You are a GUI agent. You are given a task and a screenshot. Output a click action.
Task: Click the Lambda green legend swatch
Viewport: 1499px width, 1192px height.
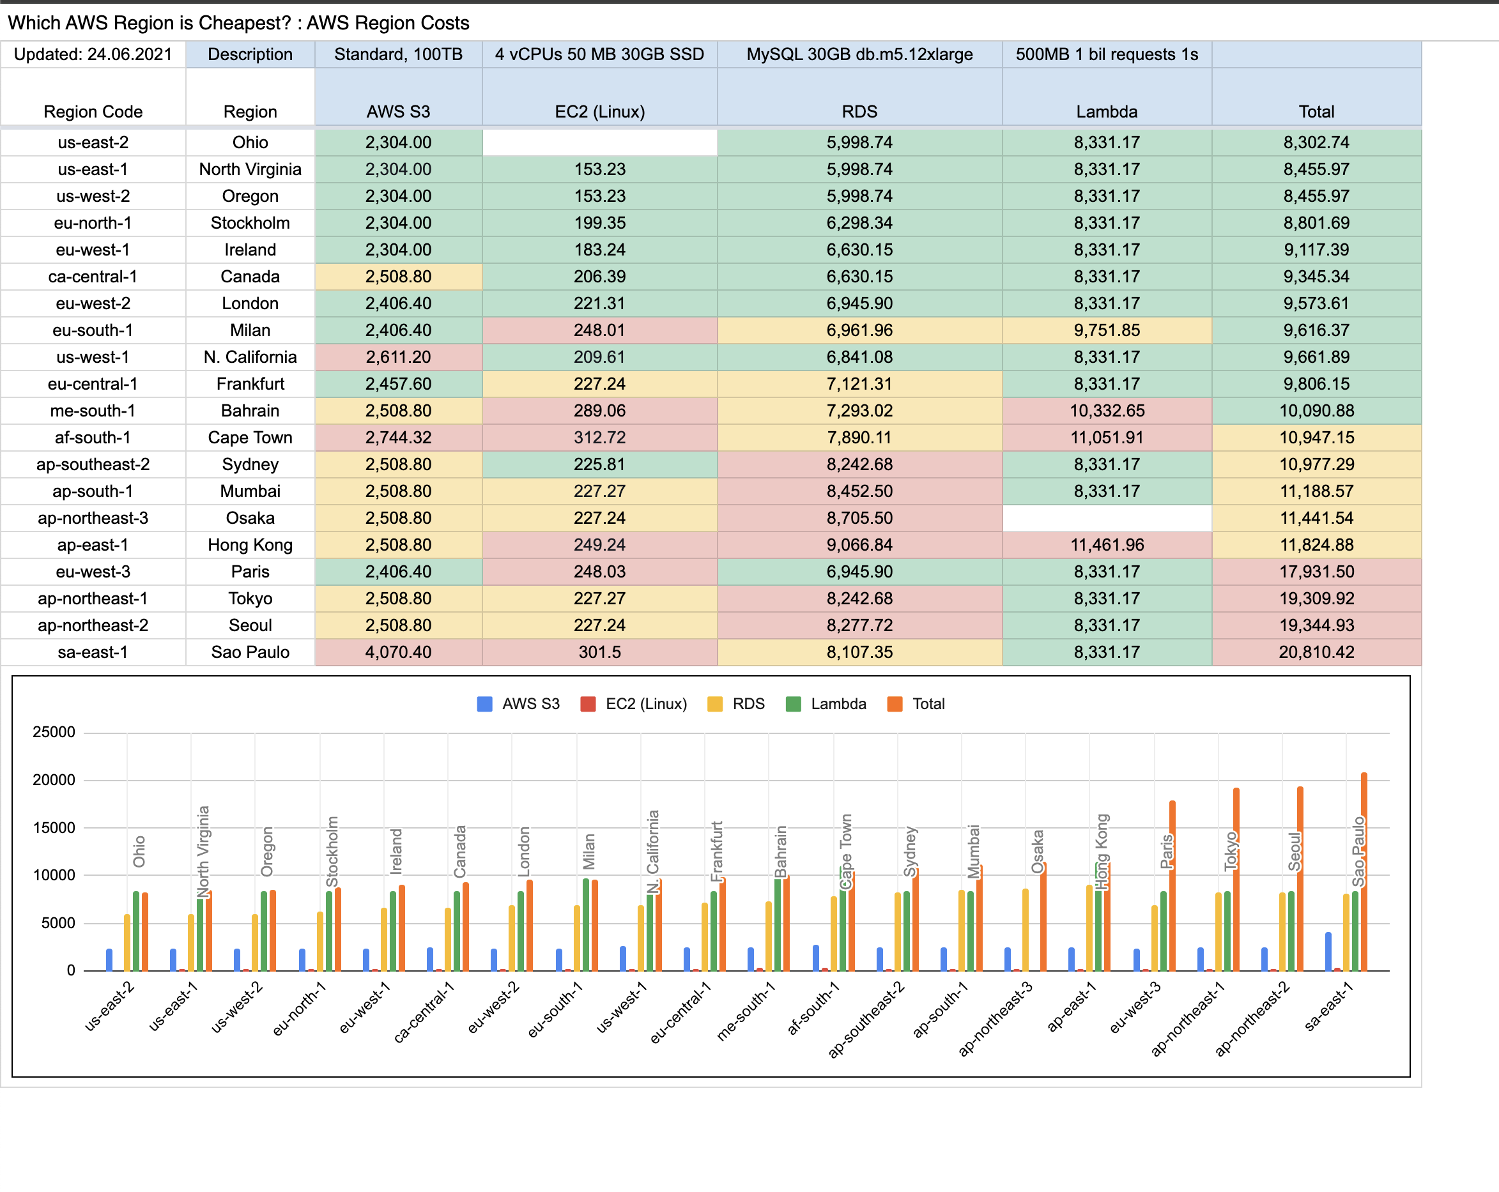click(794, 704)
